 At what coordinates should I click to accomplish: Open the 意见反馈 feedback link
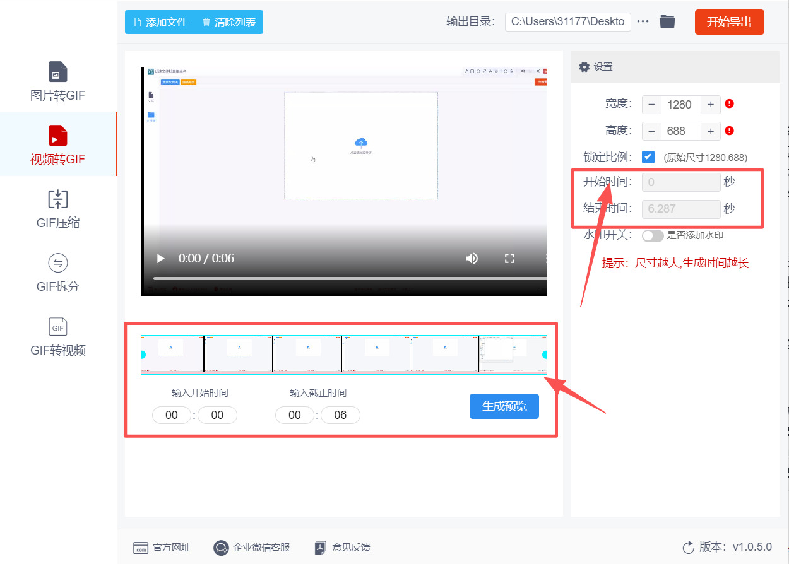[x=342, y=547]
